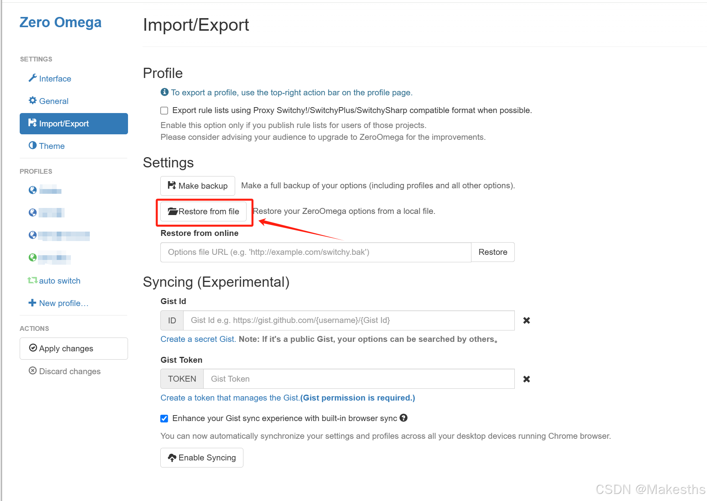Click the plus icon beside New profile

pyautogui.click(x=33, y=303)
